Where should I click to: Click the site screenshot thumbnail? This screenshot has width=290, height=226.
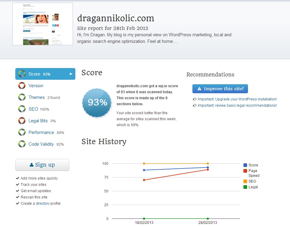coord(43,24)
